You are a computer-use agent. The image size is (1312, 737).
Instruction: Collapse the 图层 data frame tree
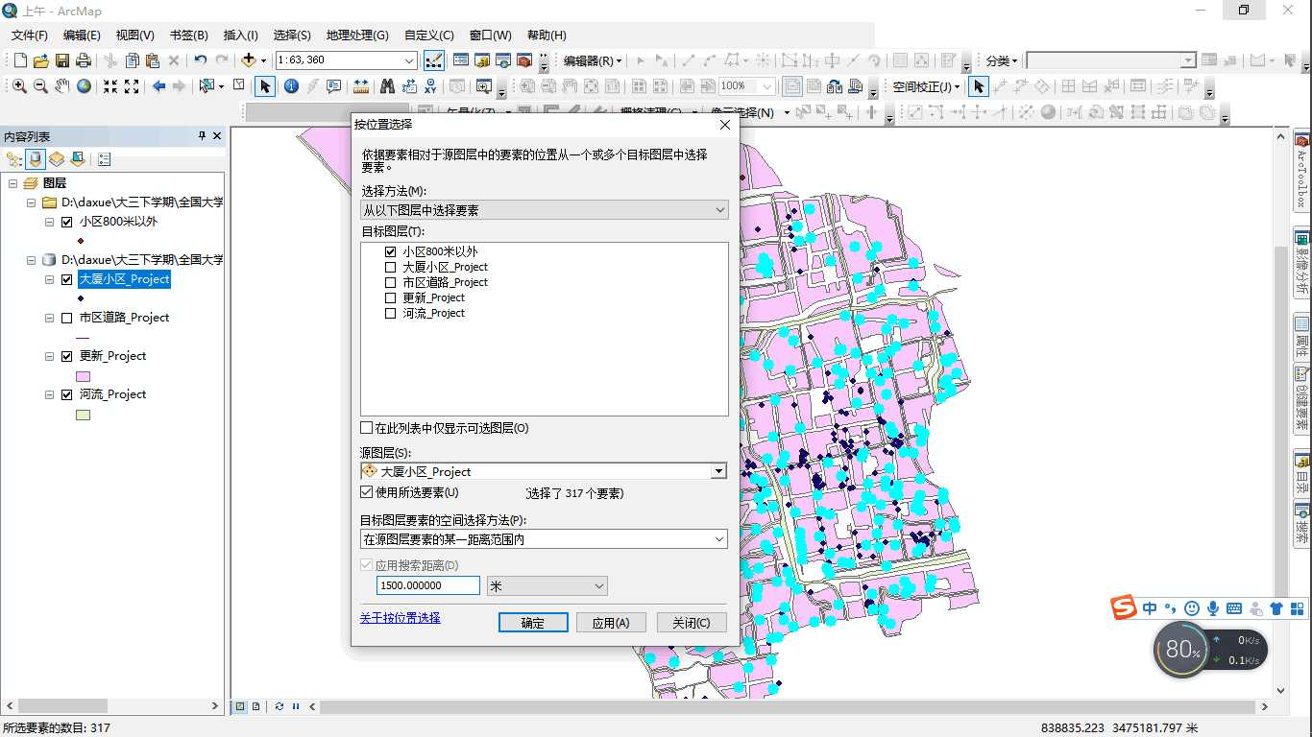point(12,183)
